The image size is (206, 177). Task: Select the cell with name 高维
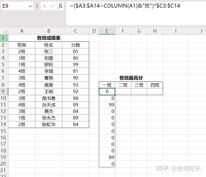49,85
